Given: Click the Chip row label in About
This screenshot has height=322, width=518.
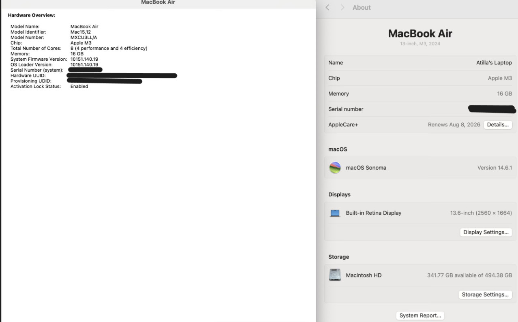Looking at the screenshot, I should point(334,78).
